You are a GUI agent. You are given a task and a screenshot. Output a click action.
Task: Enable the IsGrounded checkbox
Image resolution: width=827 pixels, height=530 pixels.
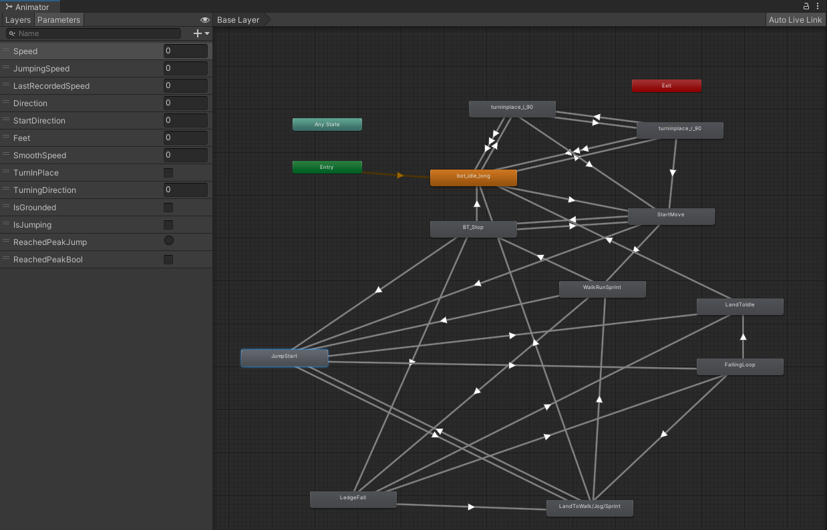click(x=168, y=208)
